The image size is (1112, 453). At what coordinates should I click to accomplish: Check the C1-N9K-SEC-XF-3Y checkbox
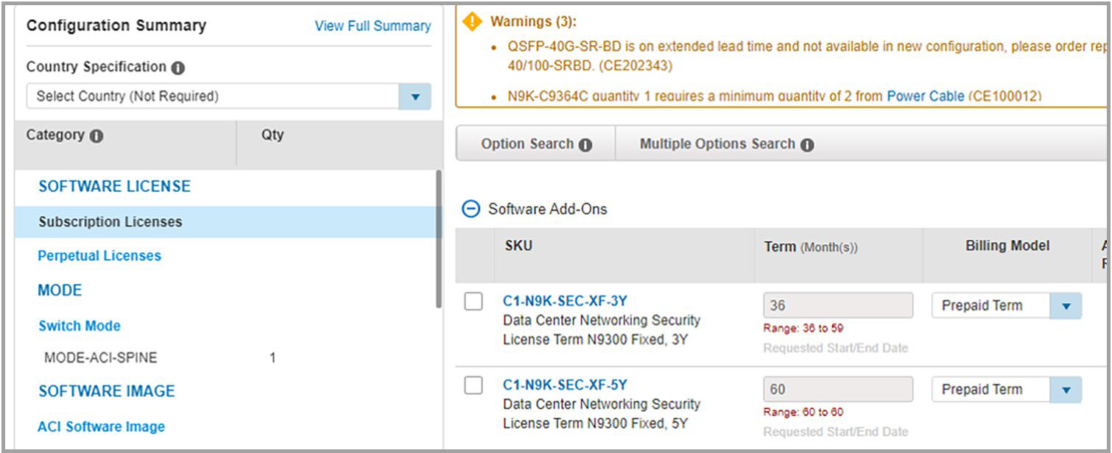[474, 301]
